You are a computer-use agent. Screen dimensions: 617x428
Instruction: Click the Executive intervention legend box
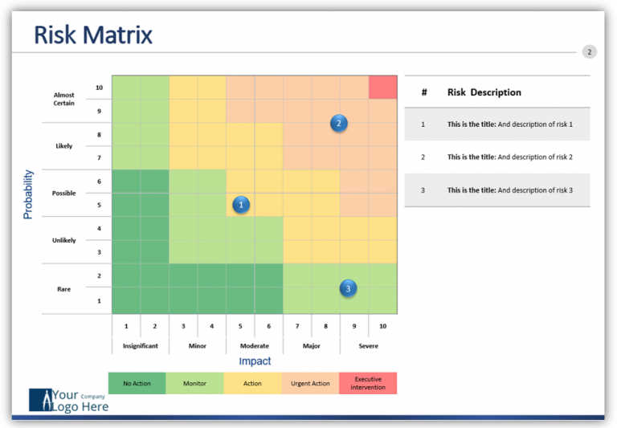(368, 383)
